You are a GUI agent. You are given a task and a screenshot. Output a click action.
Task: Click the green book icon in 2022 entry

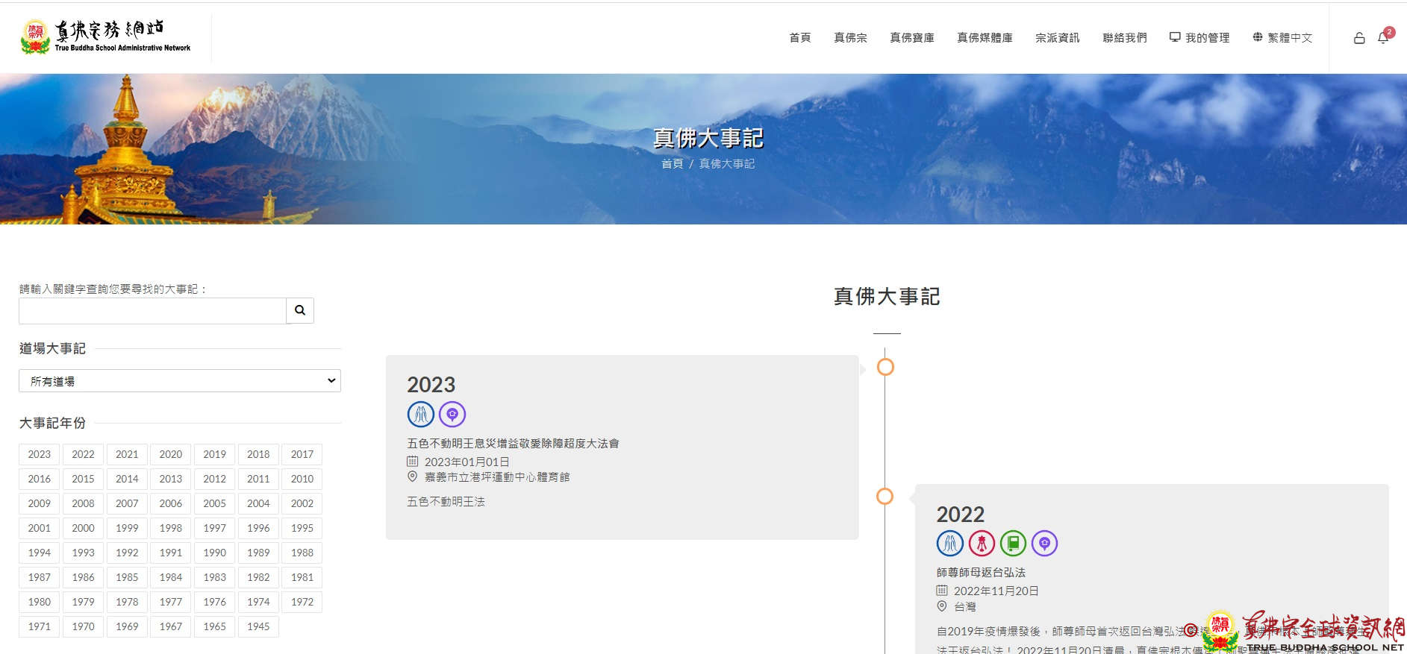point(1013,544)
